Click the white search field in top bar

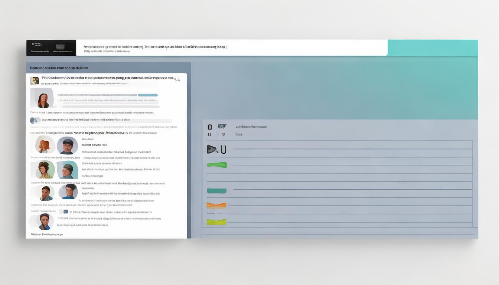click(232, 48)
